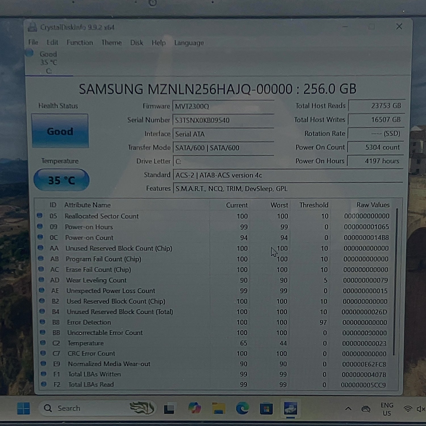Open Microsoft Edge from the taskbar
Screen dimensions: 426x426
point(242,408)
